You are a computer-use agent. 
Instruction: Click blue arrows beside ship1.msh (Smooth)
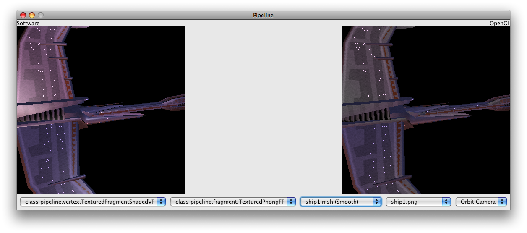377,202
